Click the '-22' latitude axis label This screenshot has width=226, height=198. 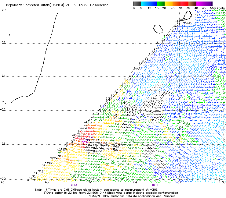3,43
